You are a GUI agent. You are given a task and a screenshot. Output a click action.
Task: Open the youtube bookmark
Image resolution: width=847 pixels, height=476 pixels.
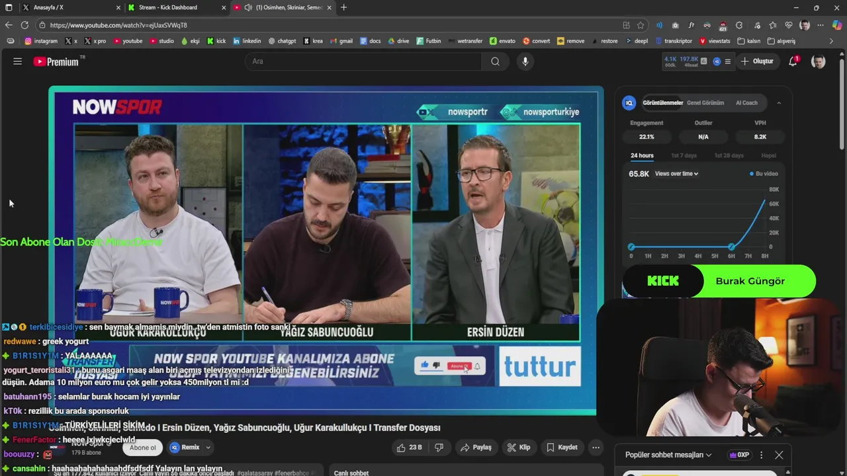(128, 41)
